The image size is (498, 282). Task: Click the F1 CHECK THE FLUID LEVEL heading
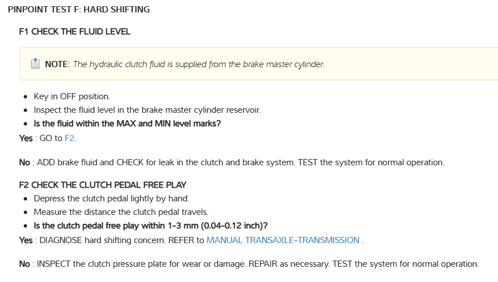pos(75,32)
